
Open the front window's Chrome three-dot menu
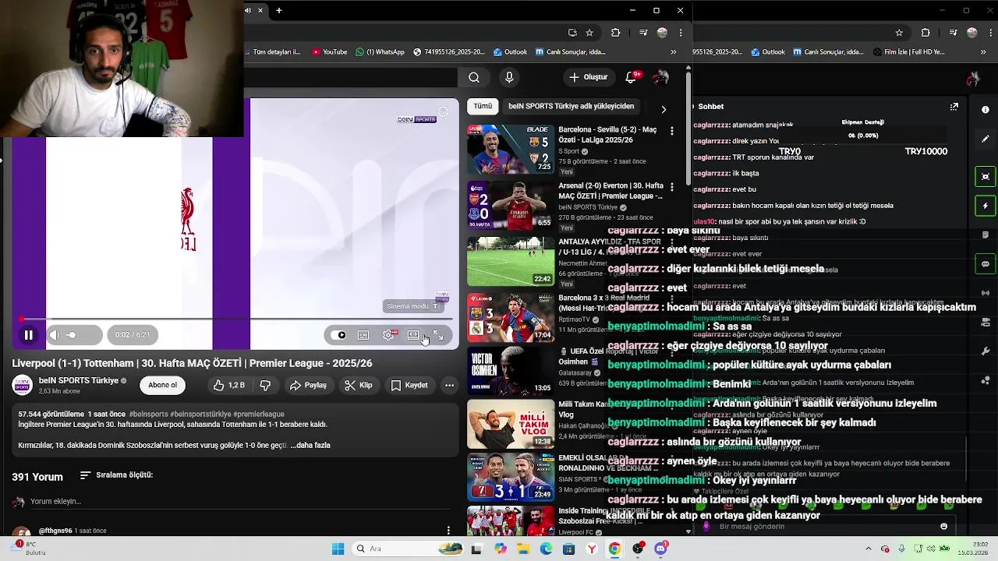pyautogui.click(x=681, y=33)
